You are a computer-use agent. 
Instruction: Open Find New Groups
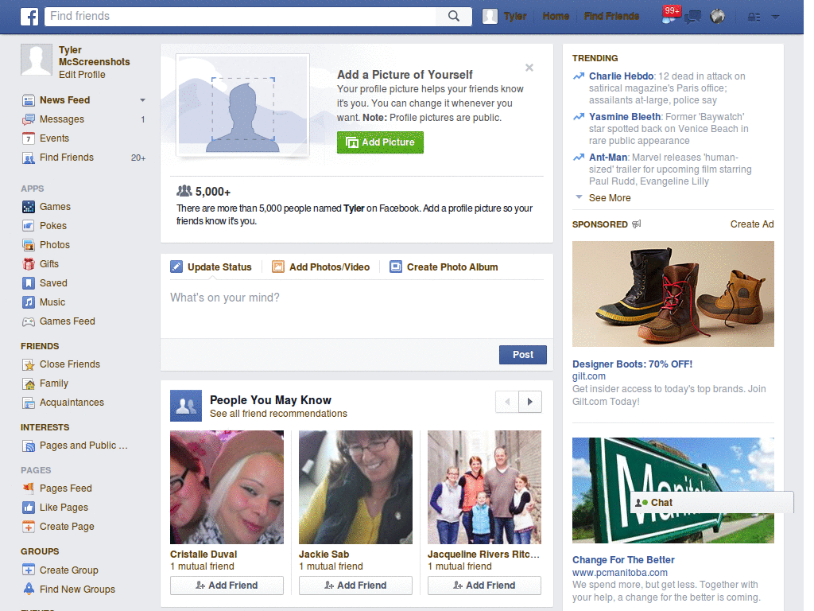pos(77,590)
